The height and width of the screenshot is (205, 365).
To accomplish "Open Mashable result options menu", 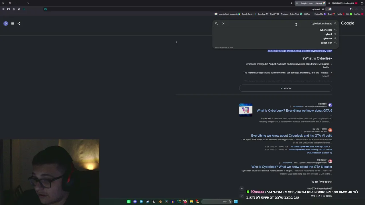I will click(290, 106).
